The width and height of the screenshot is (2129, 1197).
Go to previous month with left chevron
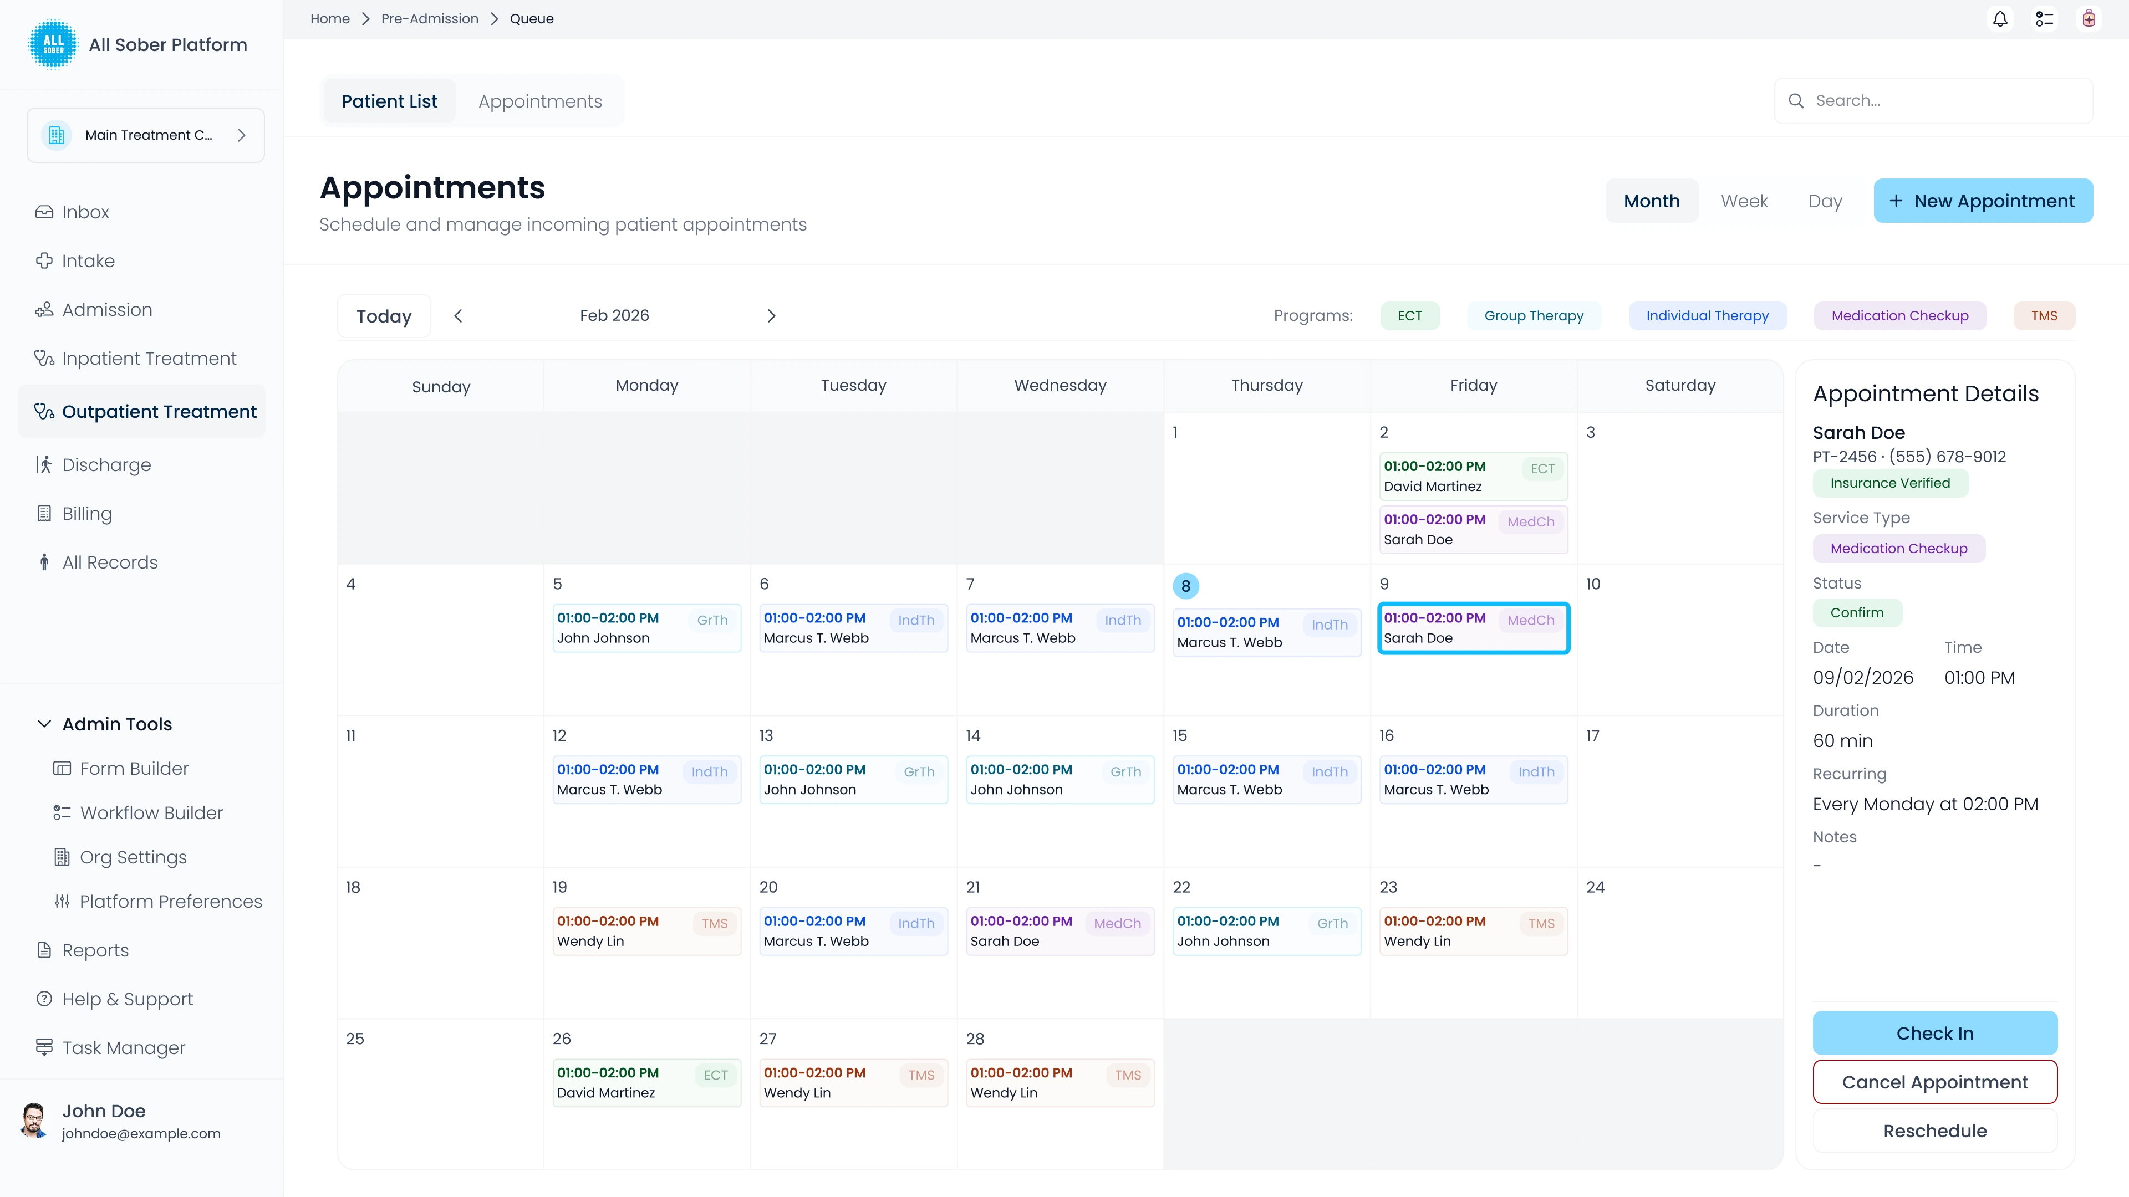coord(458,315)
